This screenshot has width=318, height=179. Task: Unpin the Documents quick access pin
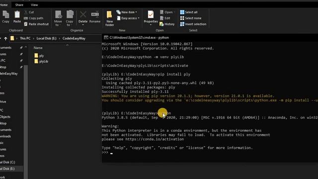point(21,48)
